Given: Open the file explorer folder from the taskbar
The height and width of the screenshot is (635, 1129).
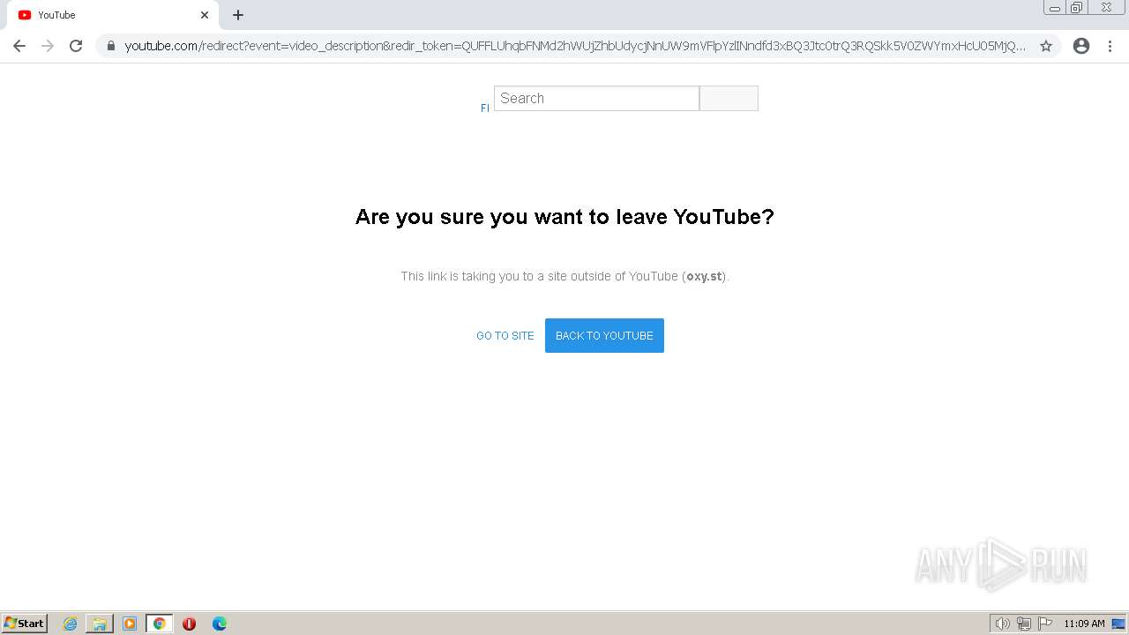Looking at the screenshot, I should point(100,624).
